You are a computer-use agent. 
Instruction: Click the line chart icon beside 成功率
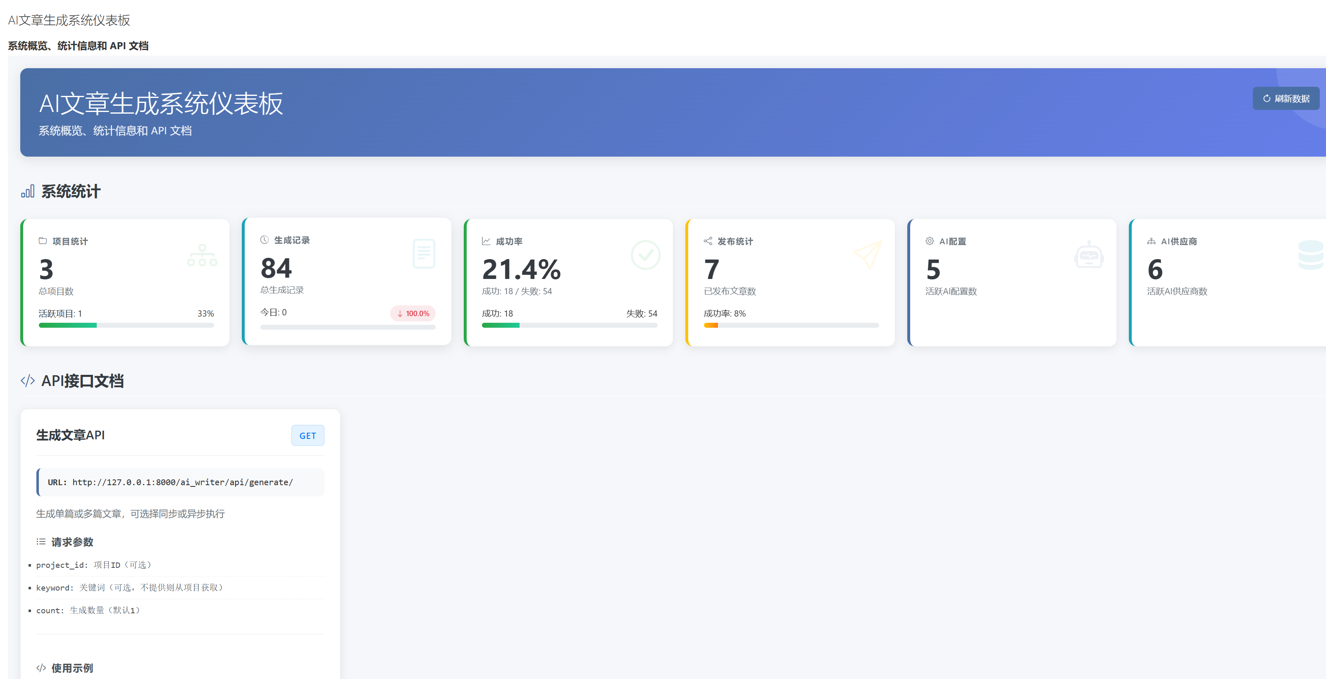click(x=486, y=241)
